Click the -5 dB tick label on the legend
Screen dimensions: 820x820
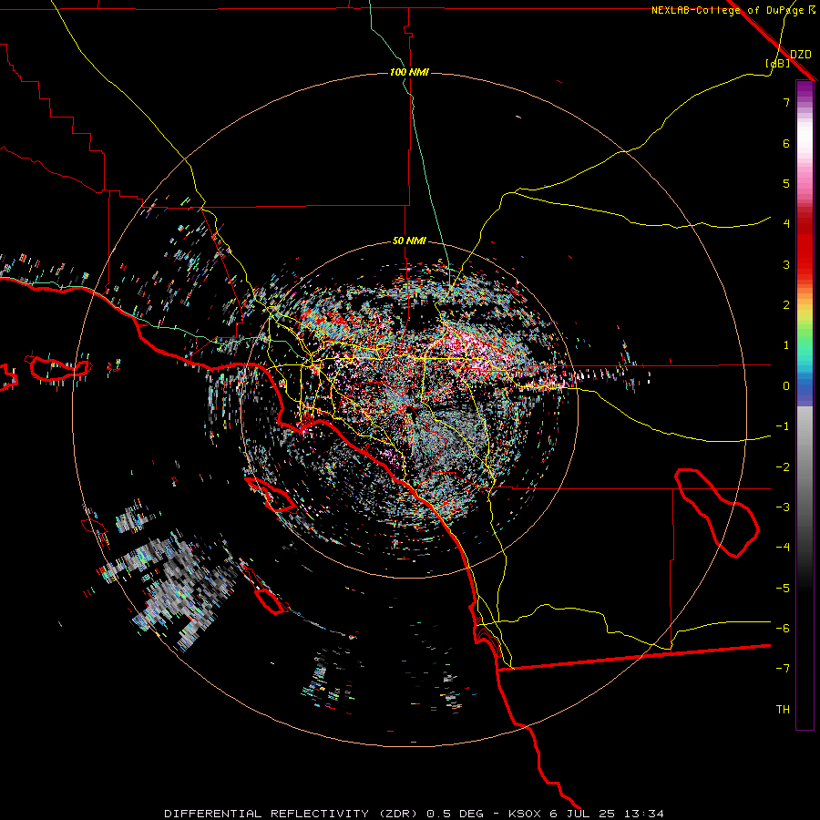[783, 588]
